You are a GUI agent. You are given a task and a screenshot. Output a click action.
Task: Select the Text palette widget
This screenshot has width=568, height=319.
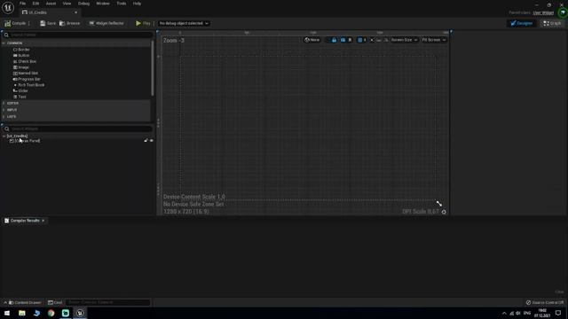[20, 97]
